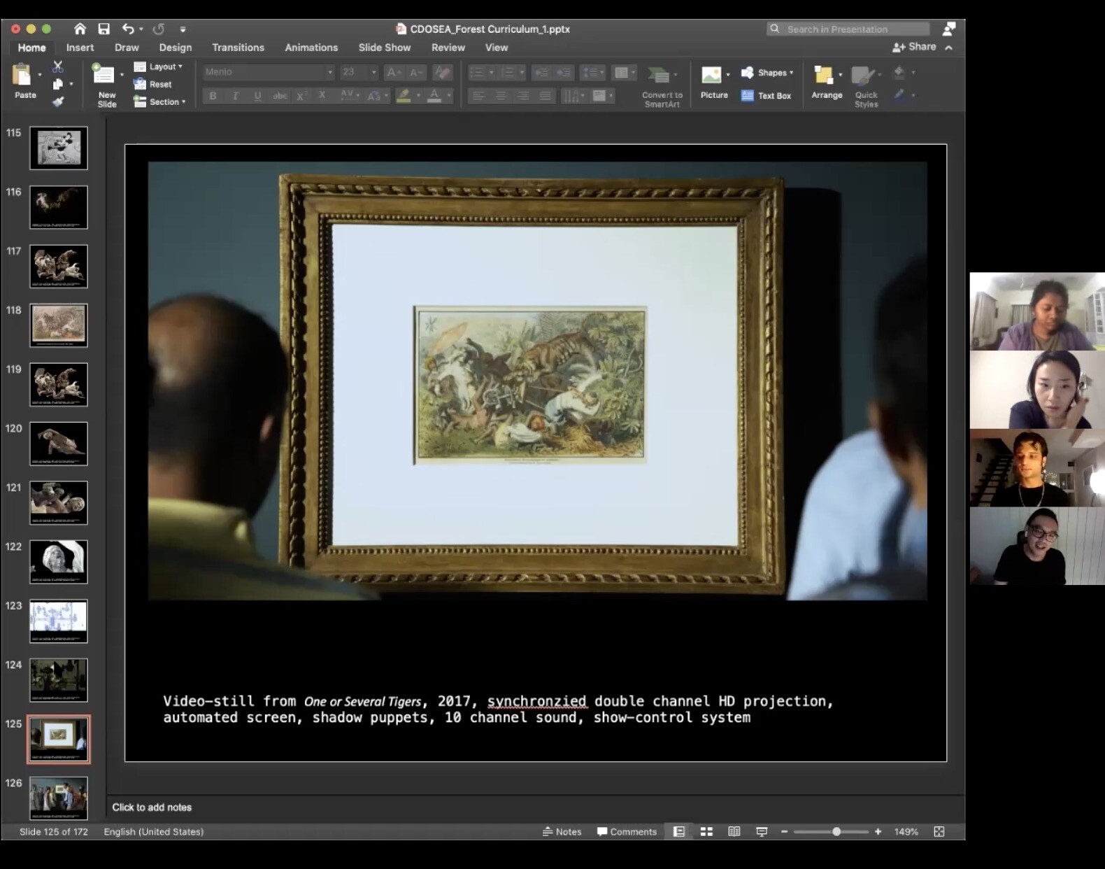The width and height of the screenshot is (1105, 869).
Task: Insert a New Slide
Action: 105,84
